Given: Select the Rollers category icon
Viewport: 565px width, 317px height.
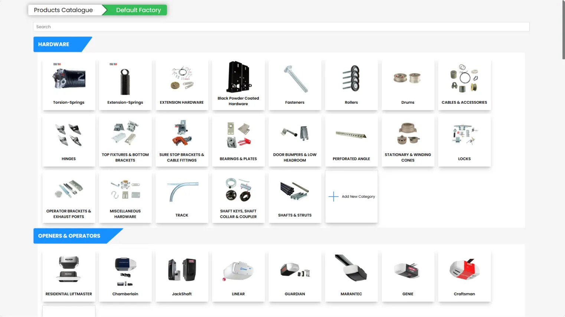Looking at the screenshot, I should pyautogui.click(x=351, y=79).
